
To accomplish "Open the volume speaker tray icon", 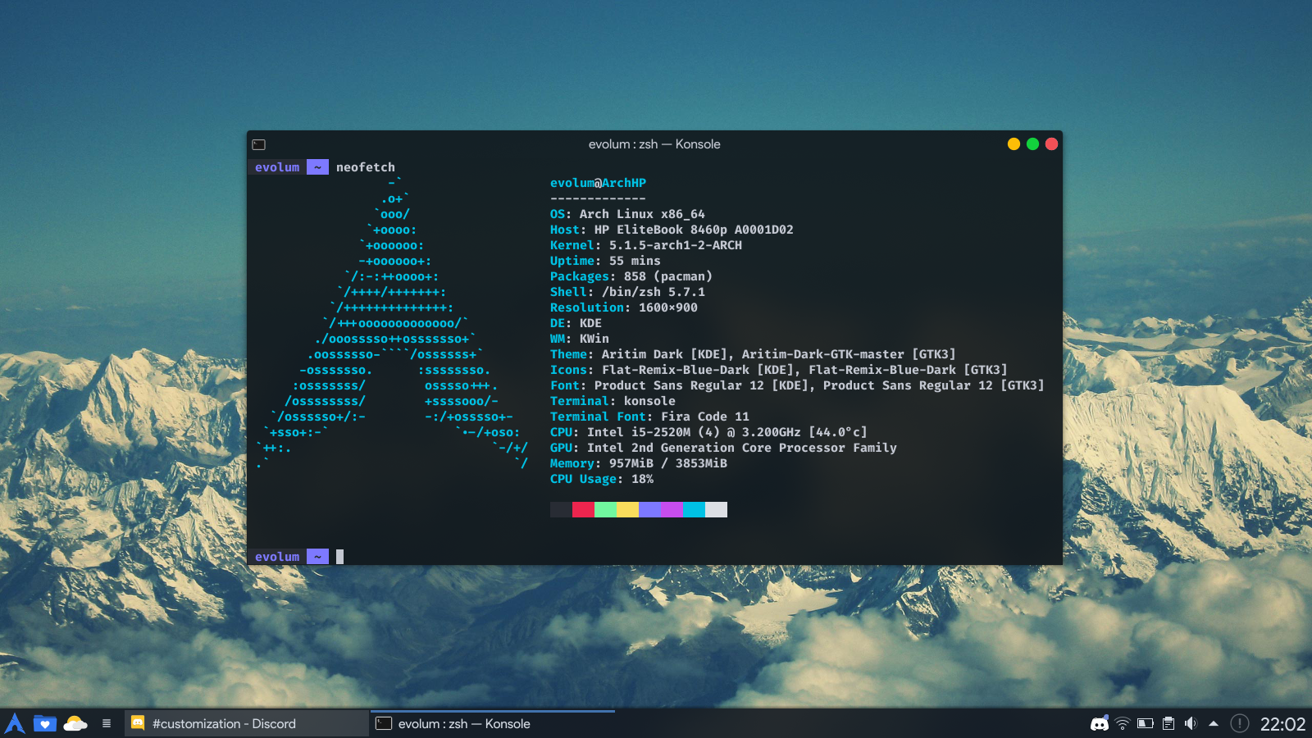I will coord(1191,723).
